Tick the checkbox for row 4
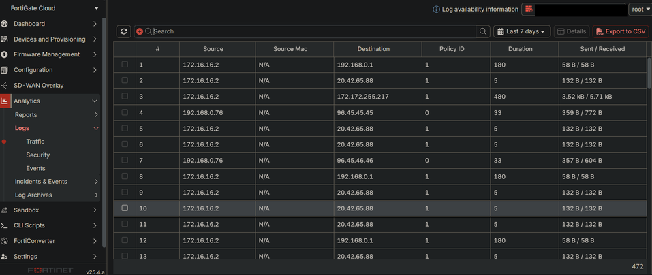 coord(125,112)
